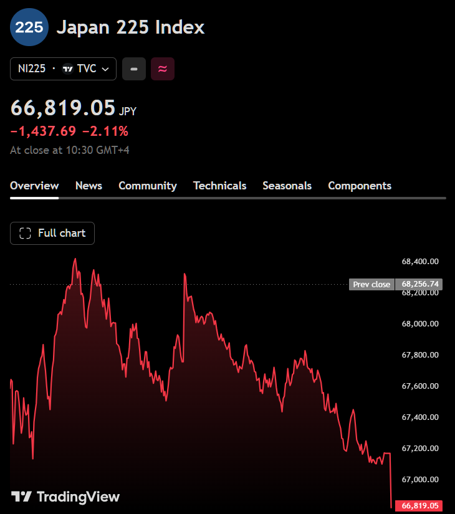Screen dimensions: 455x514
Task: Click the grey dash status button
Action: pos(134,69)
